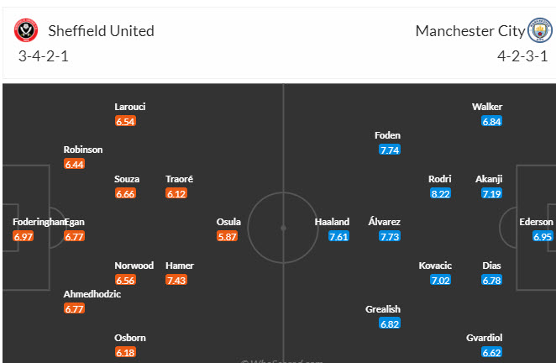Click the Álvarez player name

pyautogui.click(x=385, y=222)
